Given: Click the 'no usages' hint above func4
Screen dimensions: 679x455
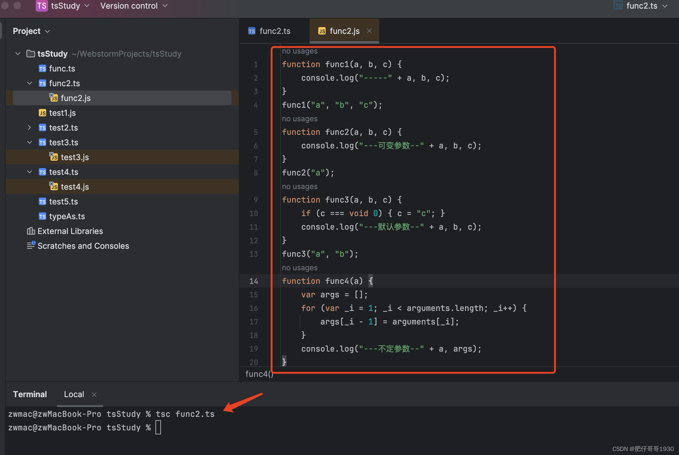Looking at the screenshot, I should (299, 268).
